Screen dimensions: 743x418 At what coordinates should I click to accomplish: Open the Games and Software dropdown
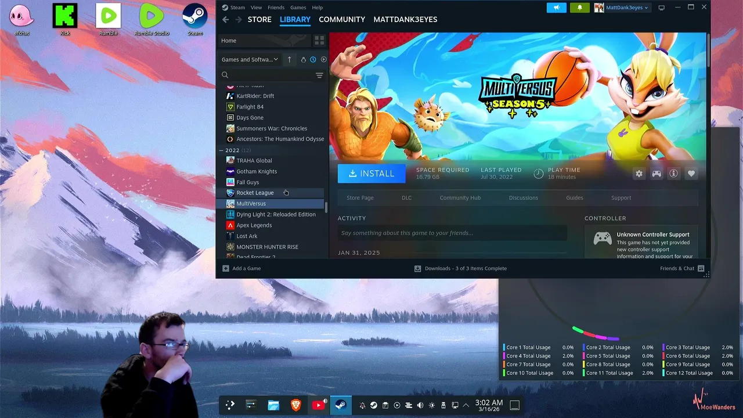click(x=250, y=59)
